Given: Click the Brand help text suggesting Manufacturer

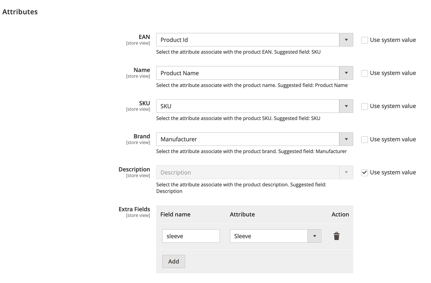Looking at the screenshot, I should (251, 151).
